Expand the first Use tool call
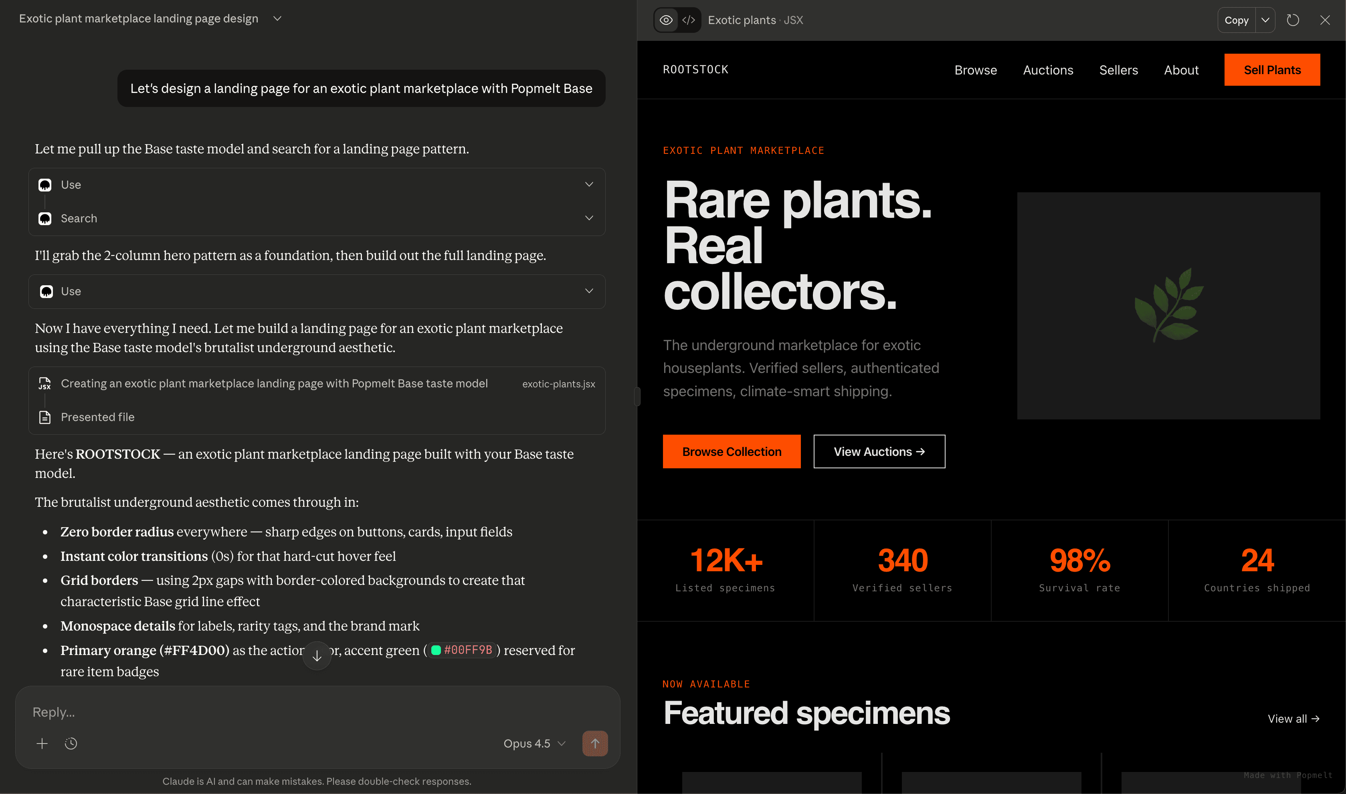Viewport: 1346px width, 794px height. 589,185
